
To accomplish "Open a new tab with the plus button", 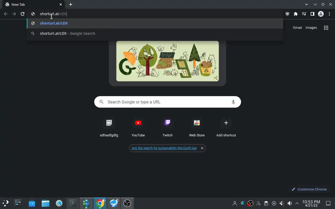I will point(71,4).
